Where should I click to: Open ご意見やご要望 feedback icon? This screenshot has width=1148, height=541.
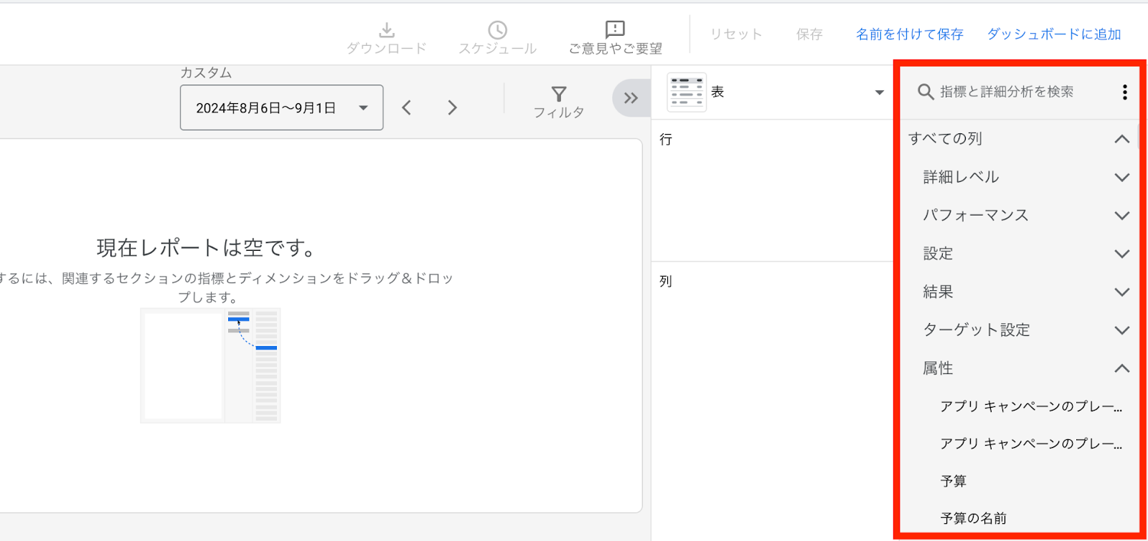pos(615,29)
